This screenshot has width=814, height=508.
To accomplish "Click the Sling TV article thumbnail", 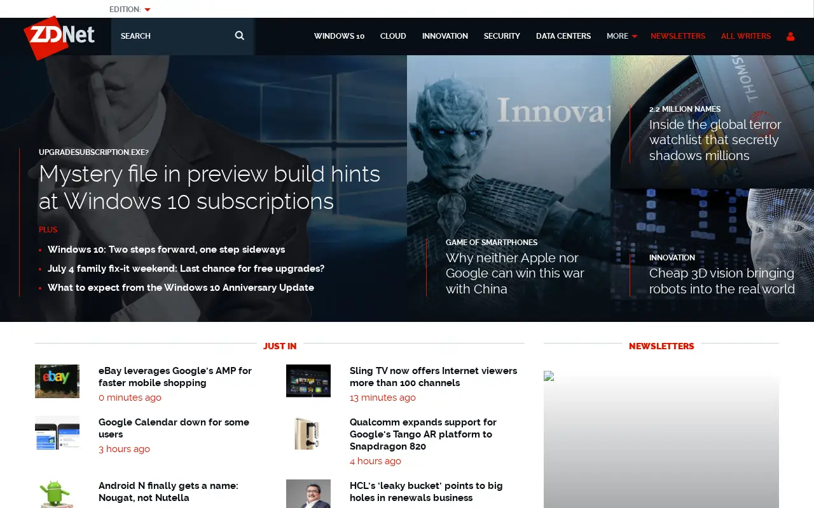I will pyautogui.click(x=308, y=381).
